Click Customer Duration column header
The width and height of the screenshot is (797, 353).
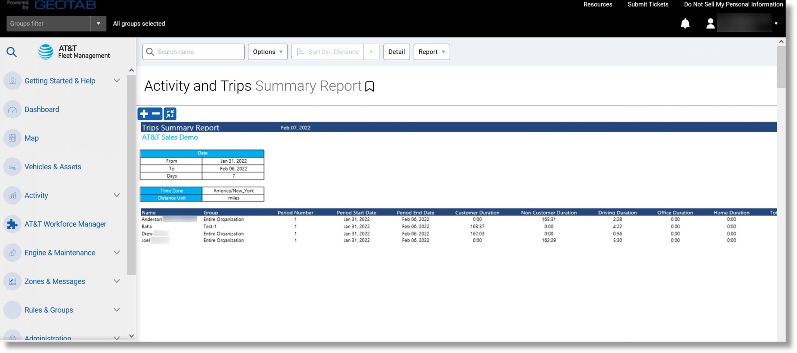[x=477, y=213]
